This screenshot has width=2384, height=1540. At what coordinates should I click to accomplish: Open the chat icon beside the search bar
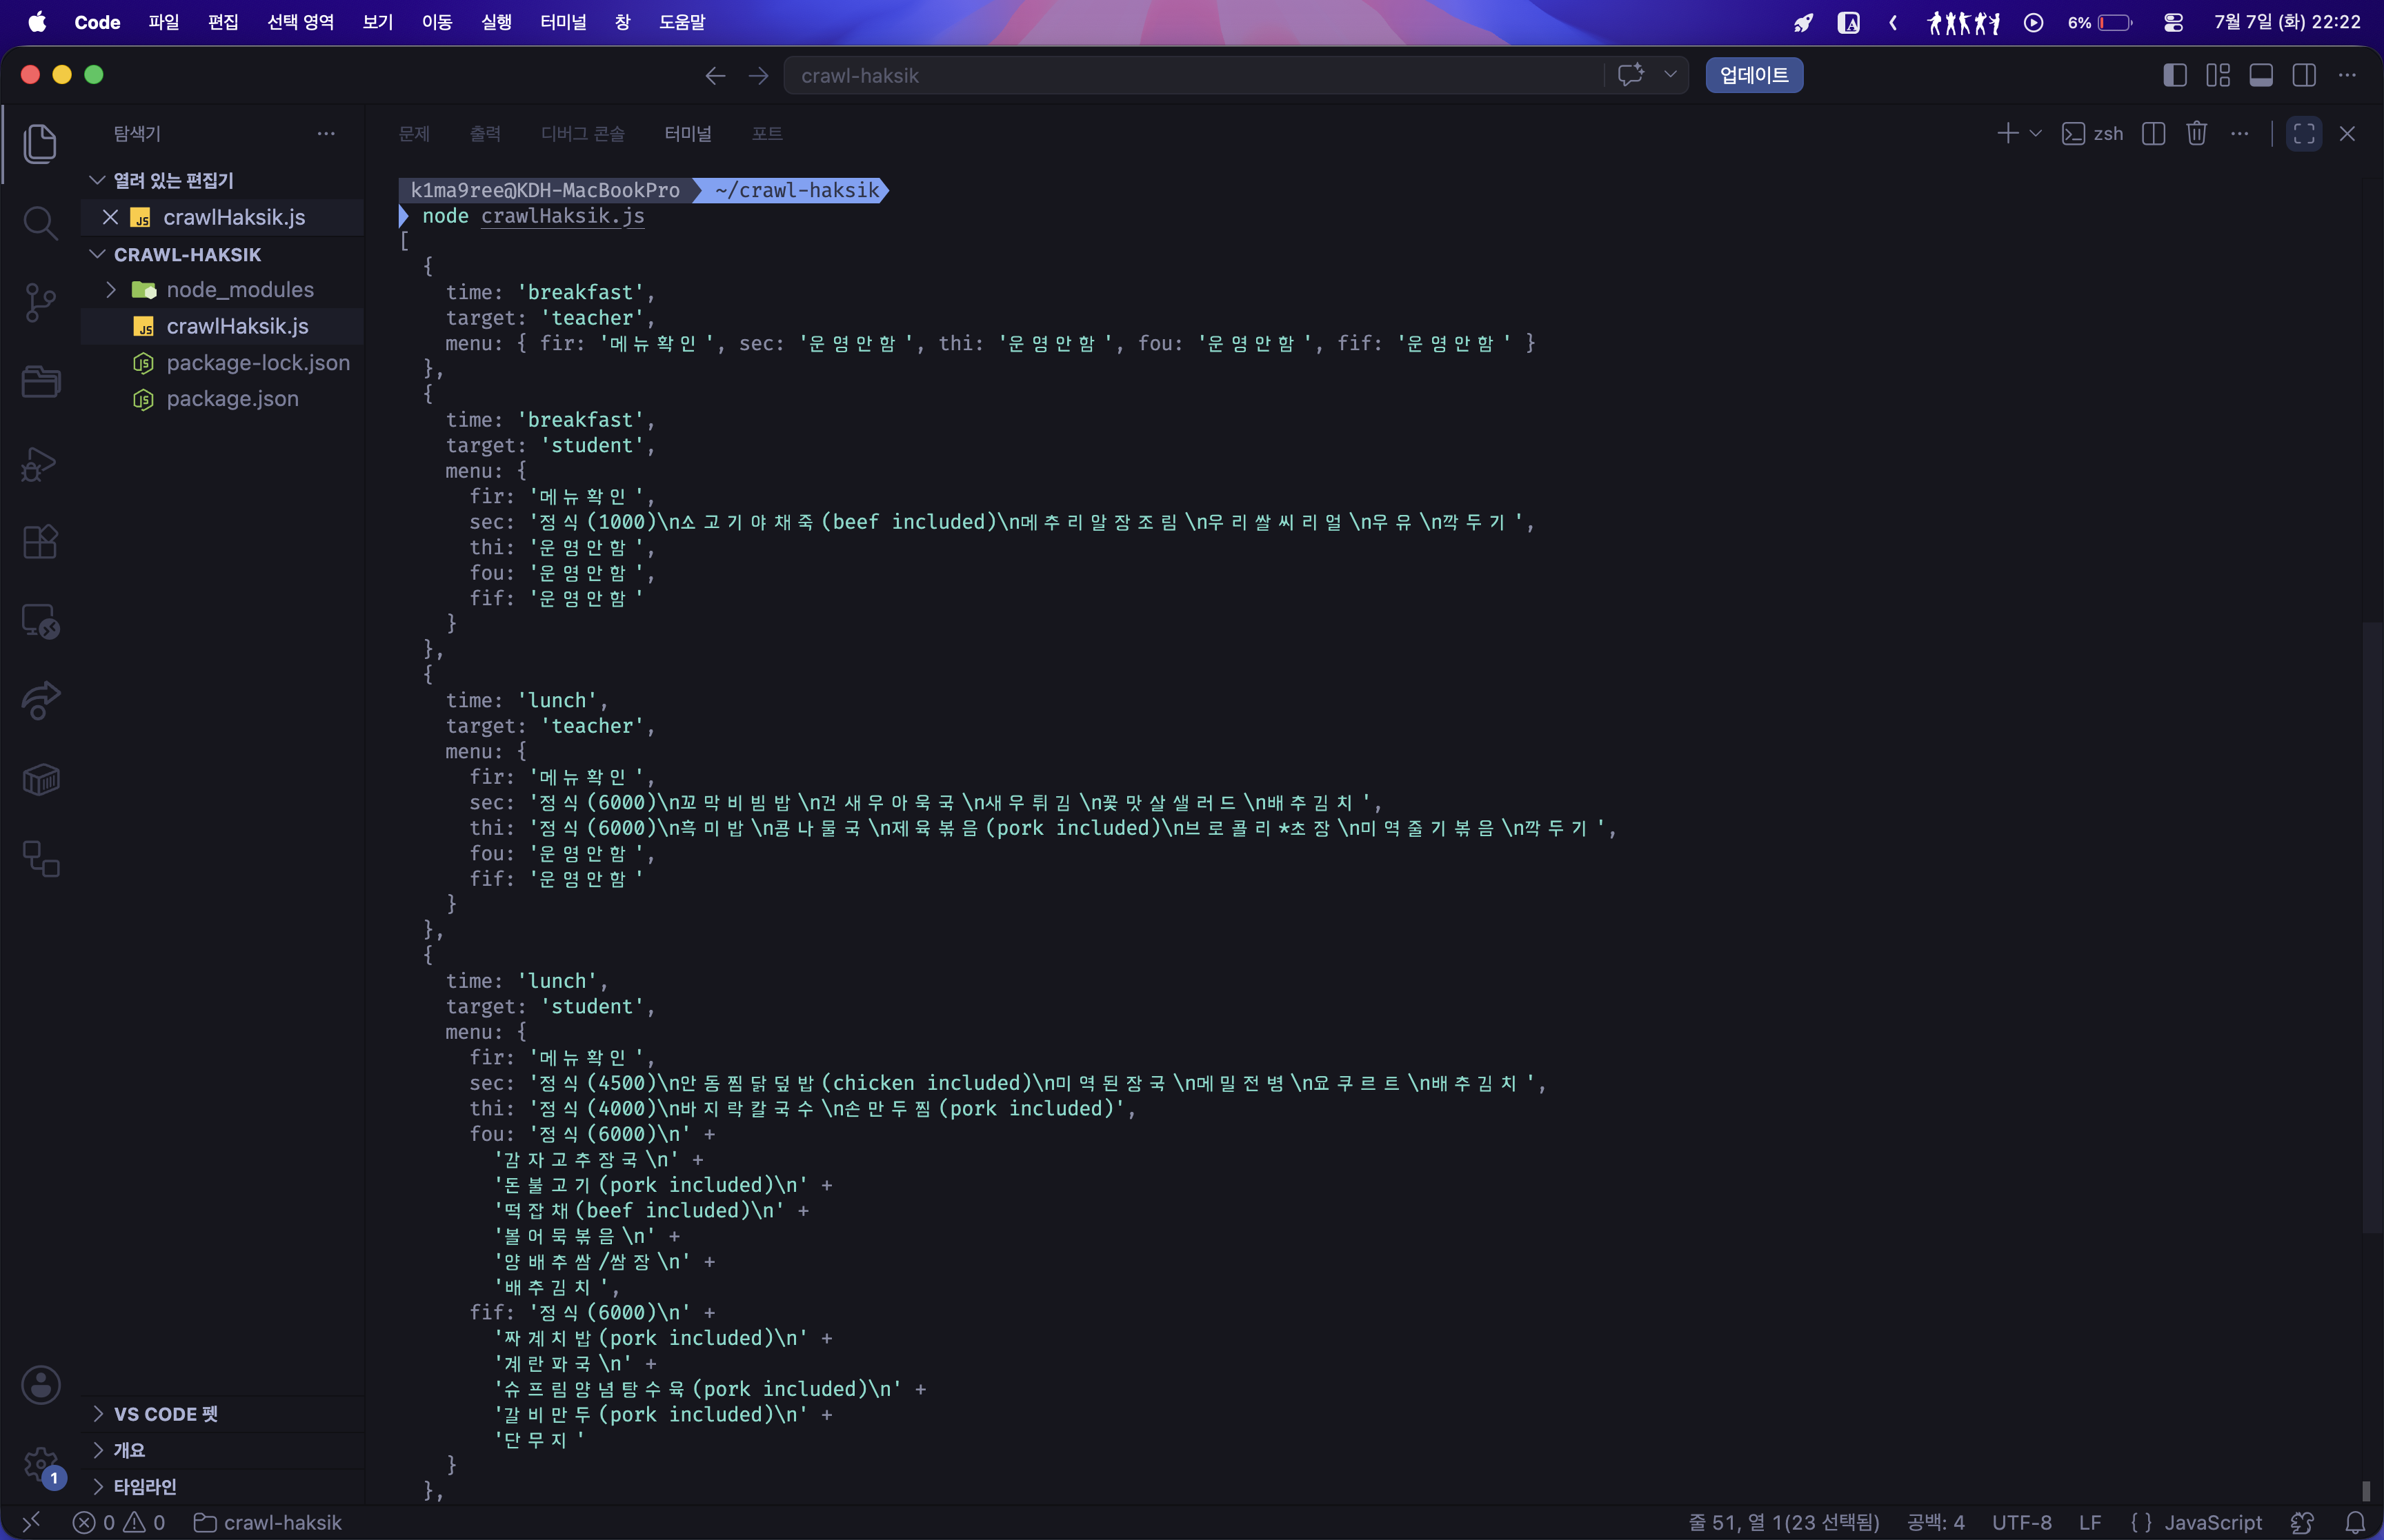tap(1631, 75)
